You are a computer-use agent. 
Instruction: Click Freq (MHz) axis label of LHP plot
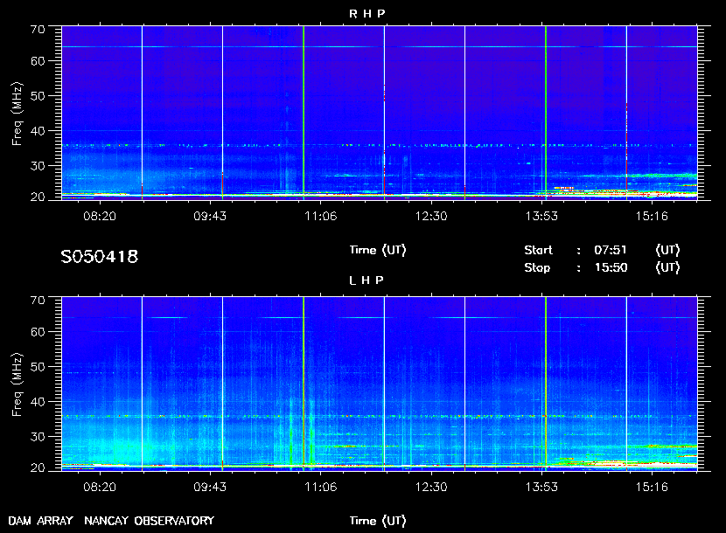coord(17,385)
